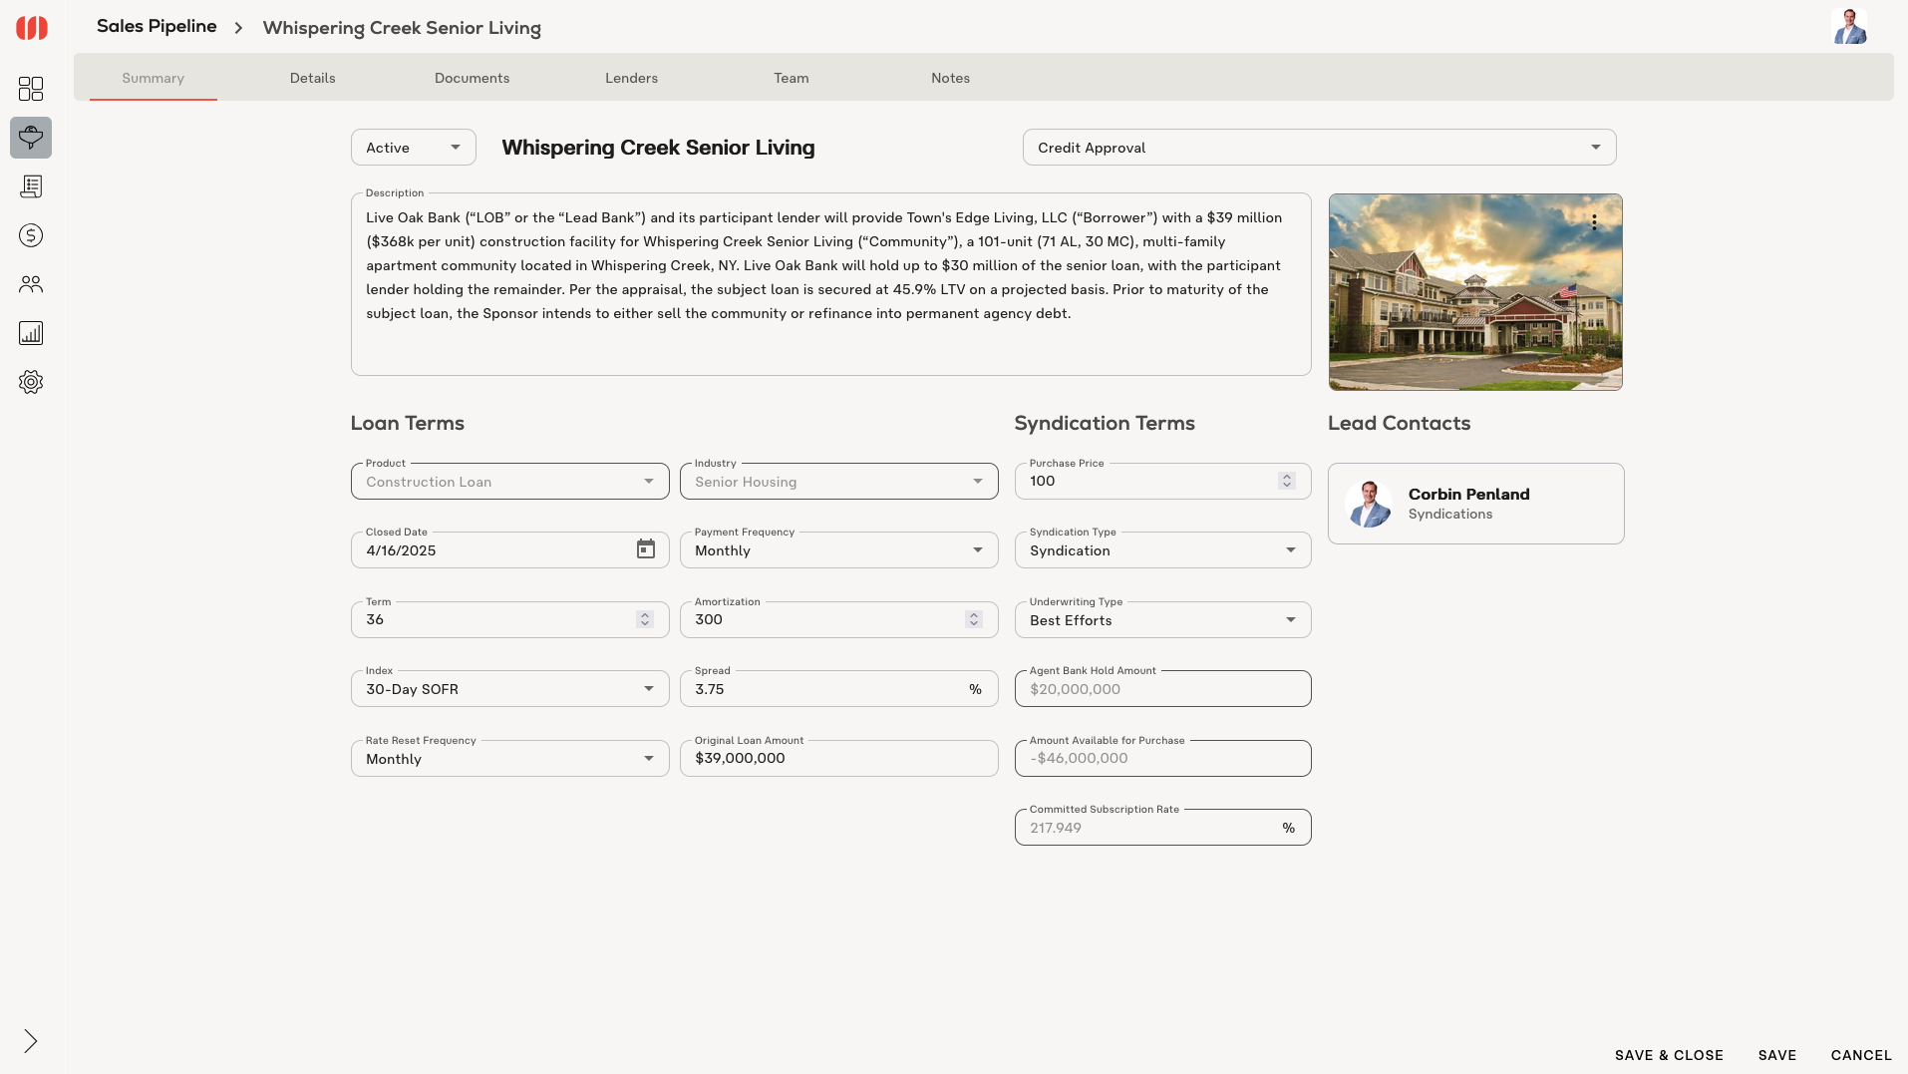Open the dashboard grid icon in sidebar
This screenshot has width=1908, height=1074.
pos(31,89)
